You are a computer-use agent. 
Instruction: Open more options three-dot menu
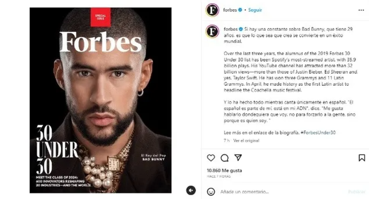(361, 10)
